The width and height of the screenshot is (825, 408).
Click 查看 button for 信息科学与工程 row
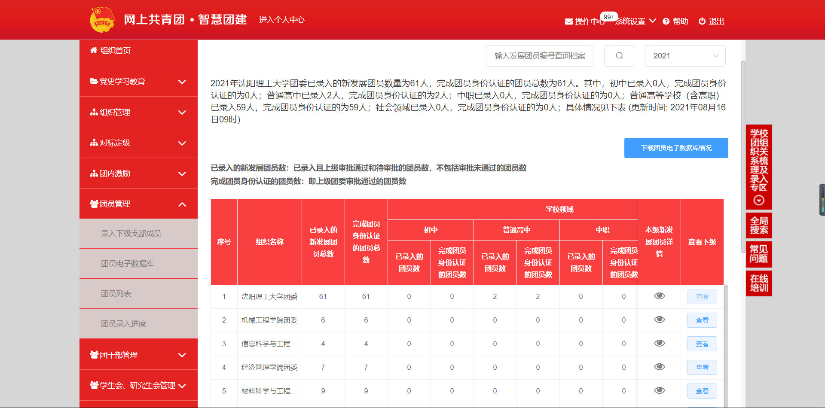pos(702,344)
